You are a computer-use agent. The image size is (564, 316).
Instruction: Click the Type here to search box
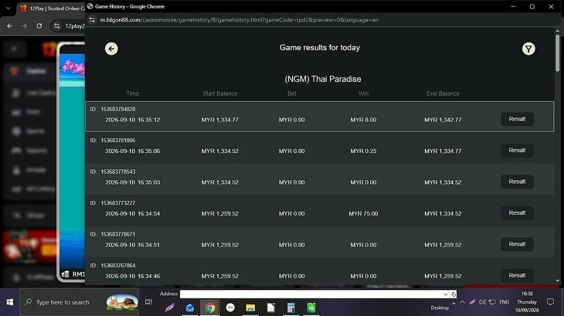79,302
